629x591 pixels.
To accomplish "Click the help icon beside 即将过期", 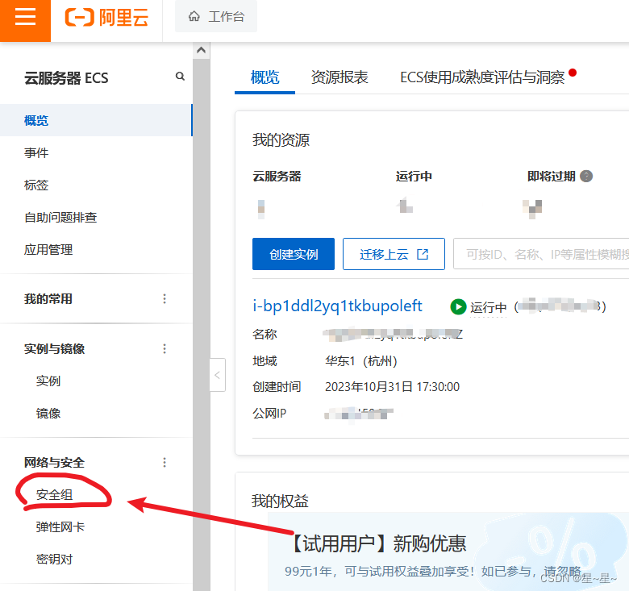I will 586,176.
